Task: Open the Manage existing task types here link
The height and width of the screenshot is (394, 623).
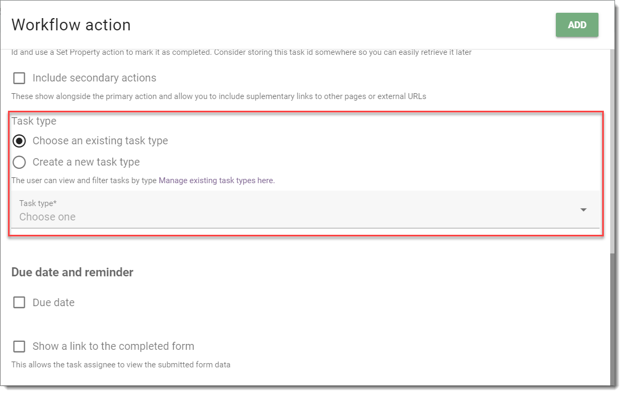Action: [x=216, y=180]
